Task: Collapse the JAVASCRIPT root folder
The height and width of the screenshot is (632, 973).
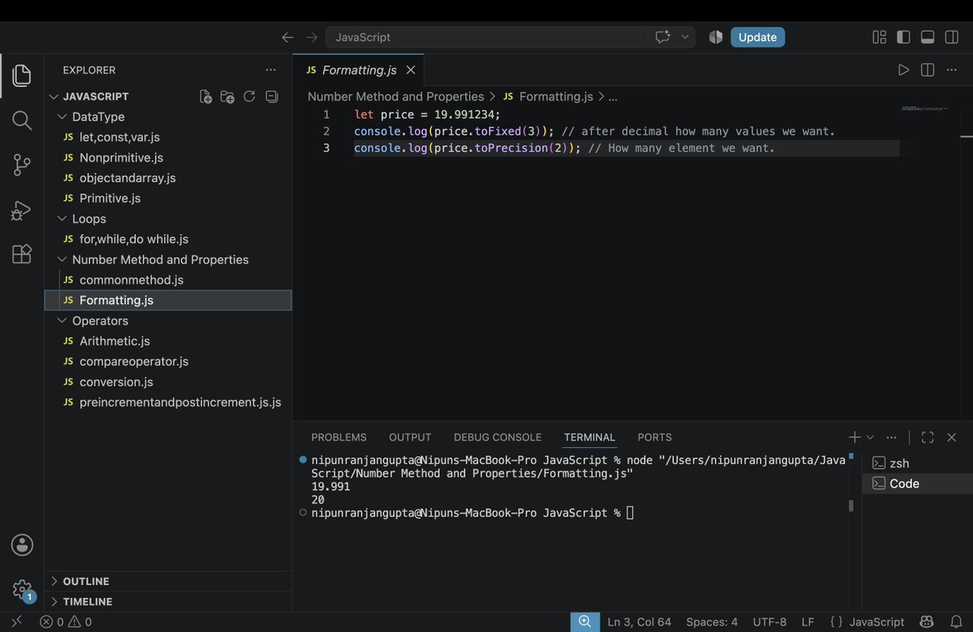Action: coord(54,97)
